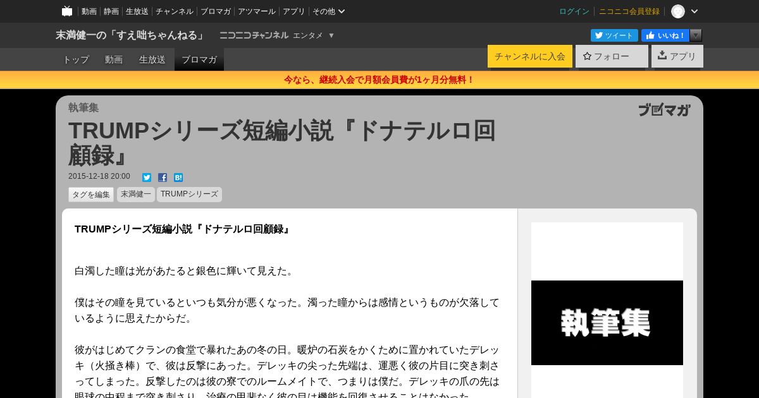Click the ニコニコチャンネル logo
This screenshot has width=759, height=398.
[x=254, y=35]
